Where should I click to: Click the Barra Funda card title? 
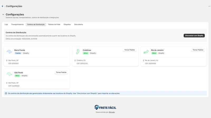pyautogui.click(x=20, y=50)
